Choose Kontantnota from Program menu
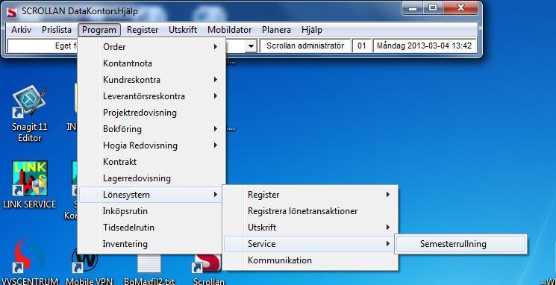556x285 pixels. (x=152, y=63)
